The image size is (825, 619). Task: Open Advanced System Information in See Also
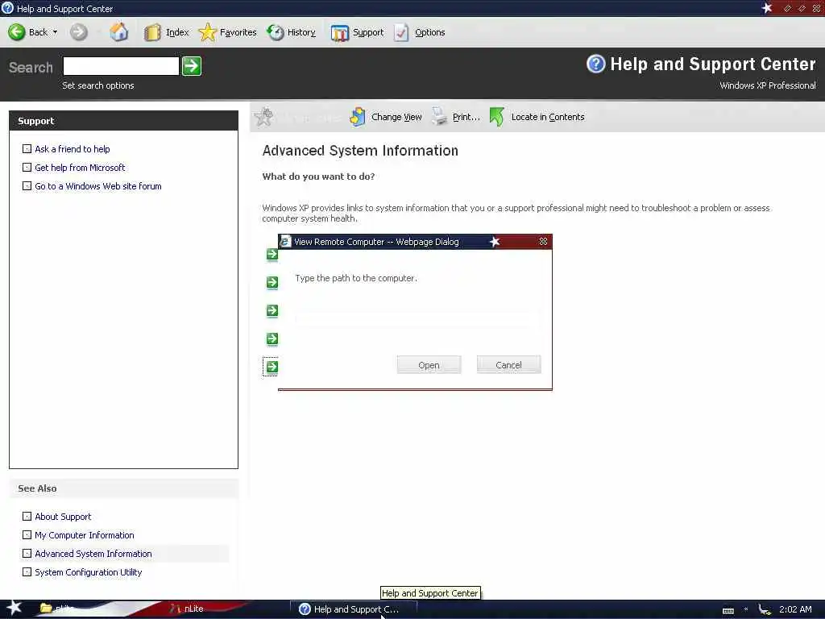[x=93, y=554]
